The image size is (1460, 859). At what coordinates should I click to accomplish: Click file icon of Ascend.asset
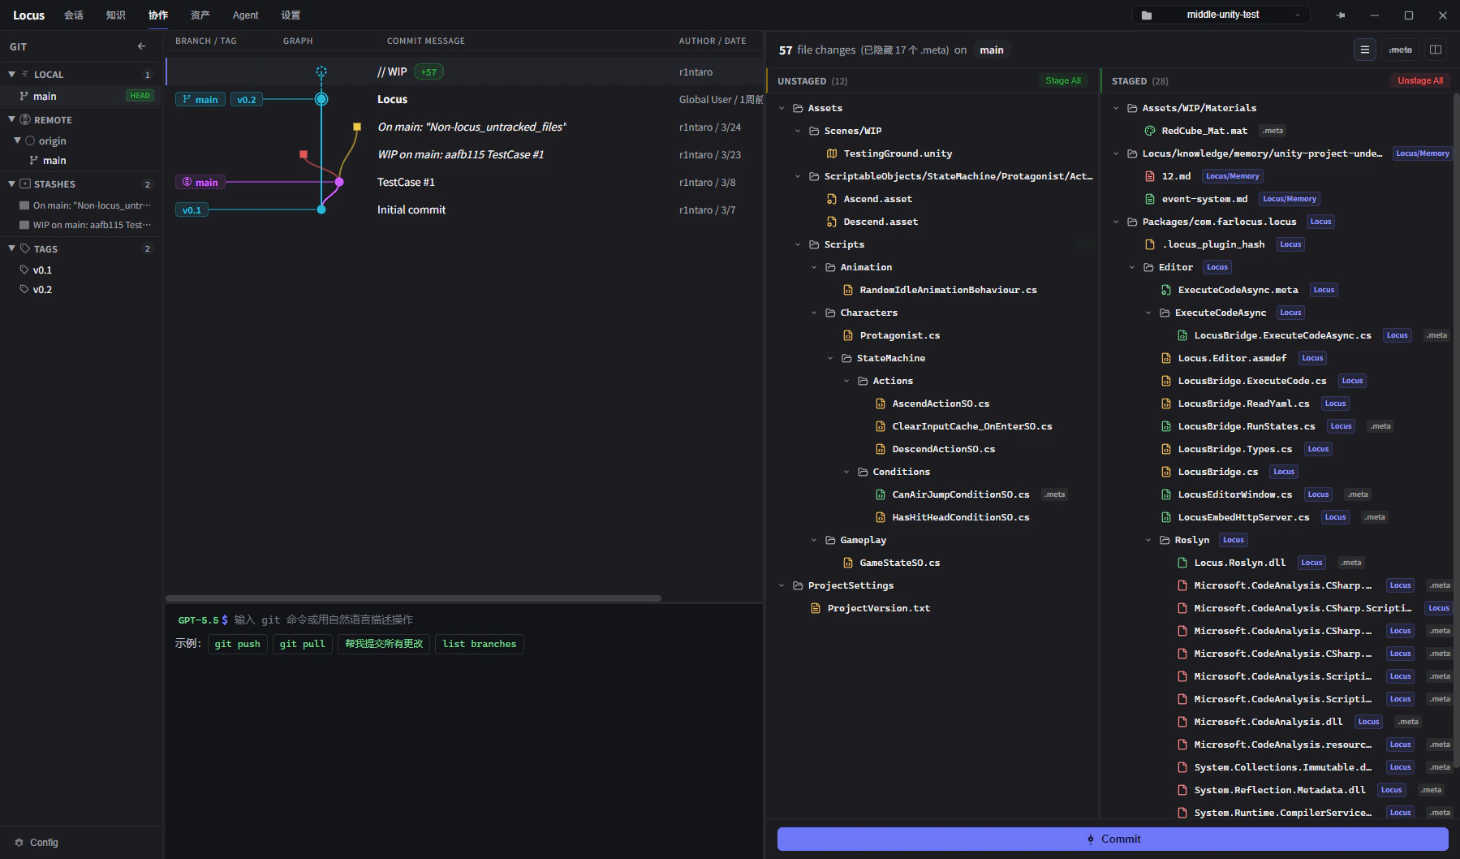pyautogui.click(x=832, y=199)
